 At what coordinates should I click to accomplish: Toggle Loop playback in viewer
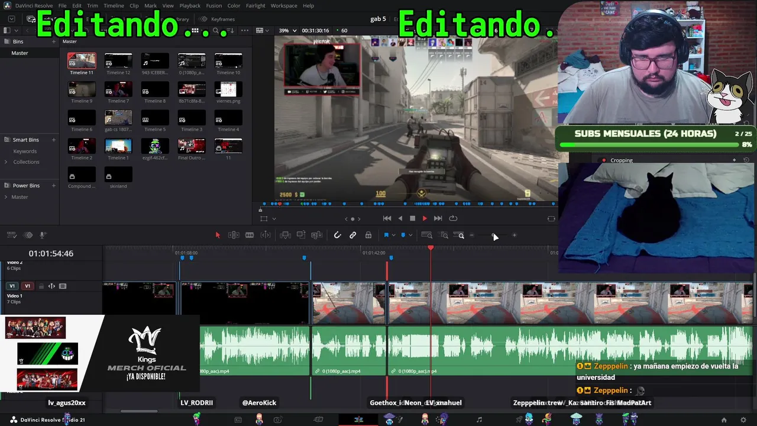pyautogui.click(x=453, y=218)
